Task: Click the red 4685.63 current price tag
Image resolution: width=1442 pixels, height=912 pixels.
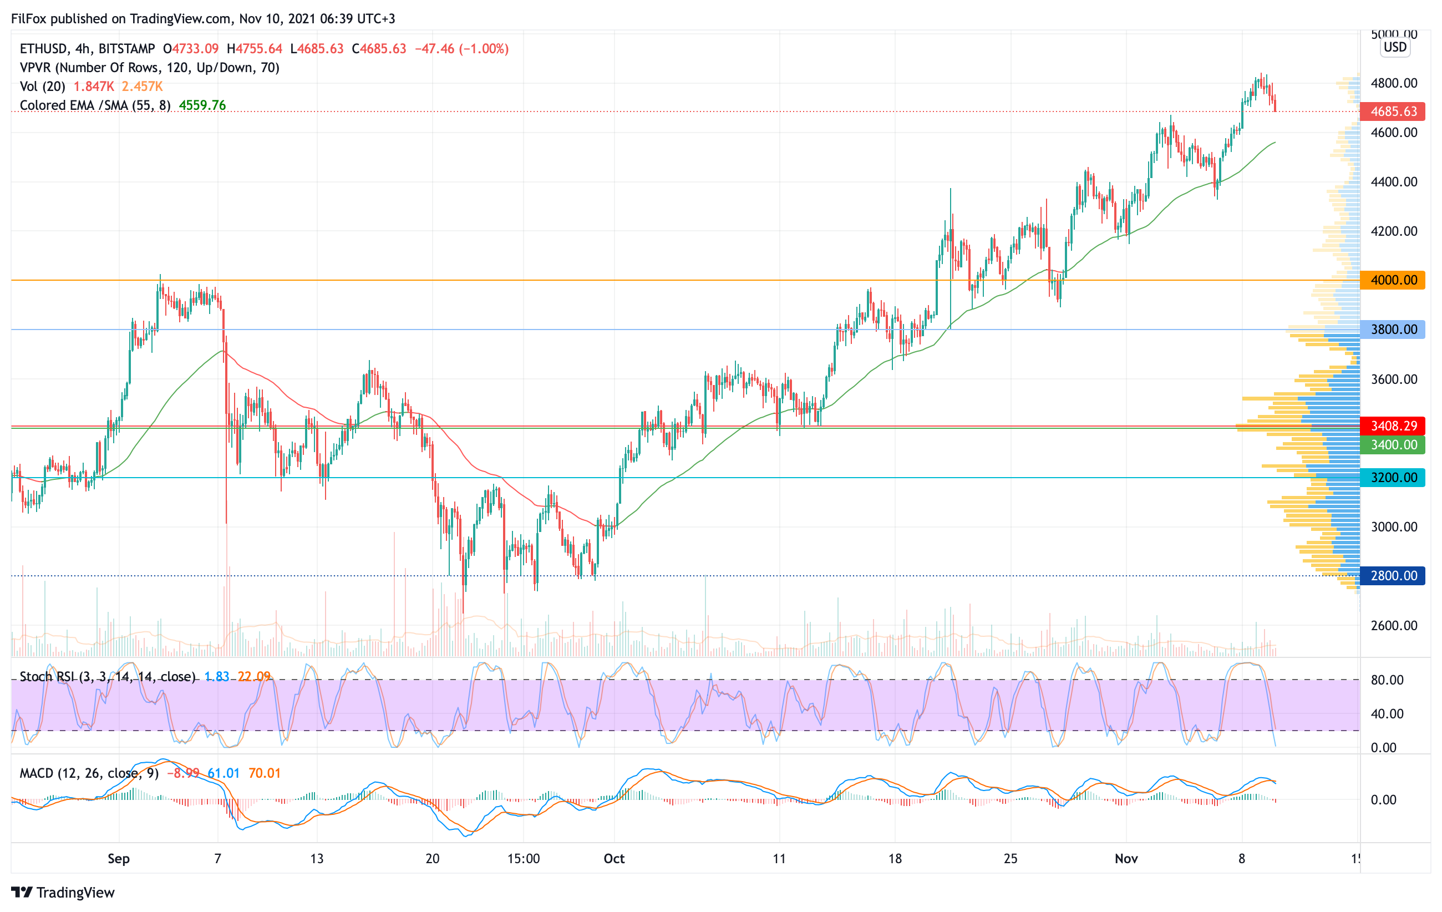Action: pos(1393,112)
